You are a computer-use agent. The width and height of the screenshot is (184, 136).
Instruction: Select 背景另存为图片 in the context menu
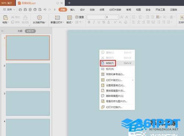click(x=117, y=101)
